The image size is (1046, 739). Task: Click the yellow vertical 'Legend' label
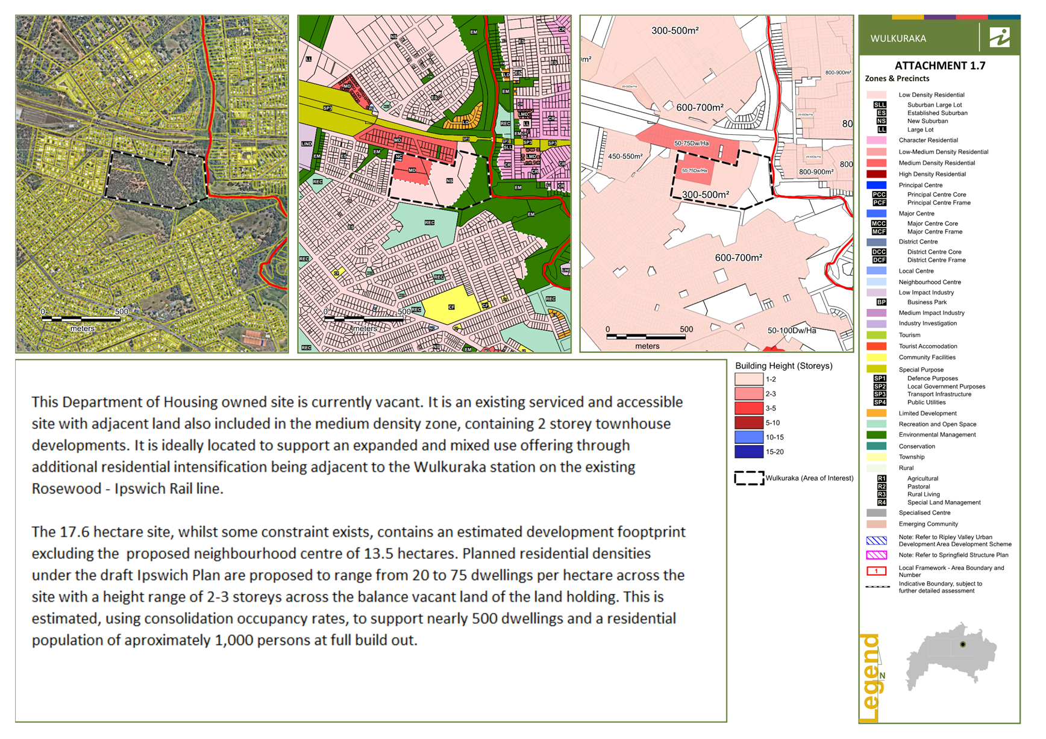point(871,678)
